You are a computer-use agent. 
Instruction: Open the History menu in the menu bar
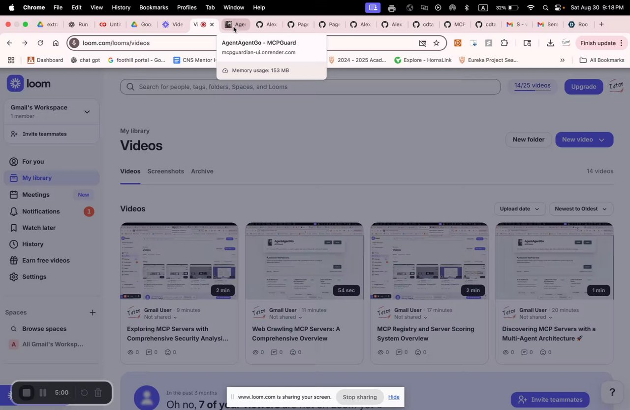point(121,7)
